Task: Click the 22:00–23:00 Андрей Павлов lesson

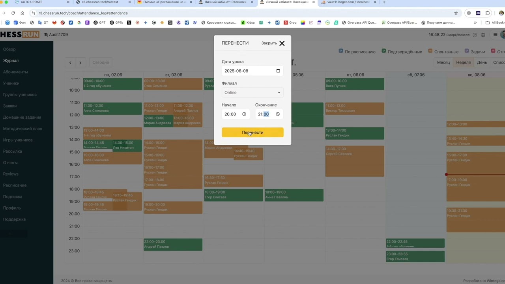Action: 173,245
